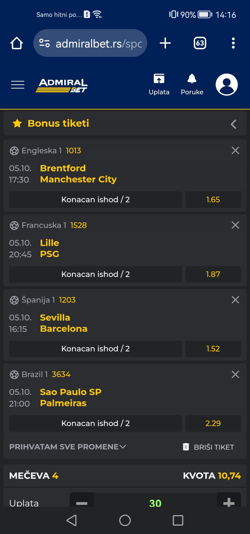Remove Sao Paulo vs Palmeiras selection
This screenshot has width=250, height=534.
[x=235, y=374]
